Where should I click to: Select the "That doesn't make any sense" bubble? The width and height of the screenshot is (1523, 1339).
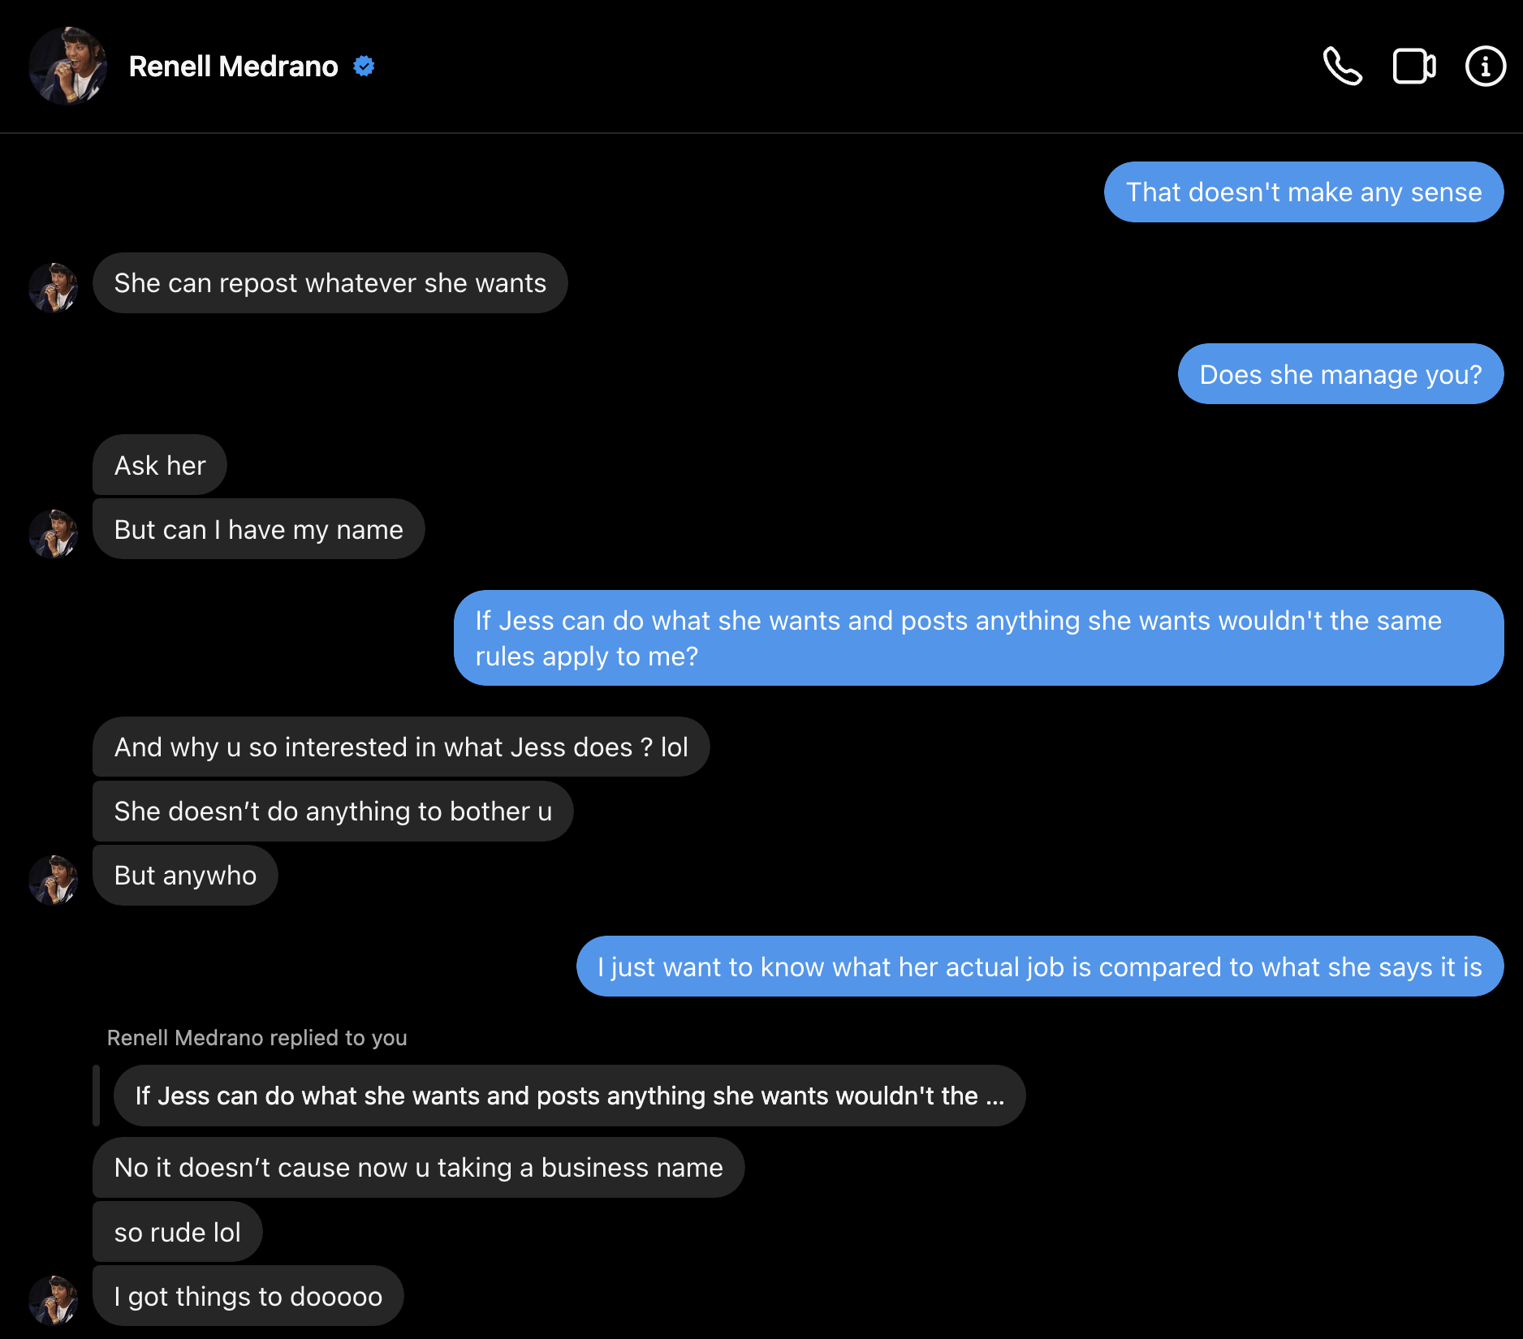pyautogui.click(x=1303, y=192)
